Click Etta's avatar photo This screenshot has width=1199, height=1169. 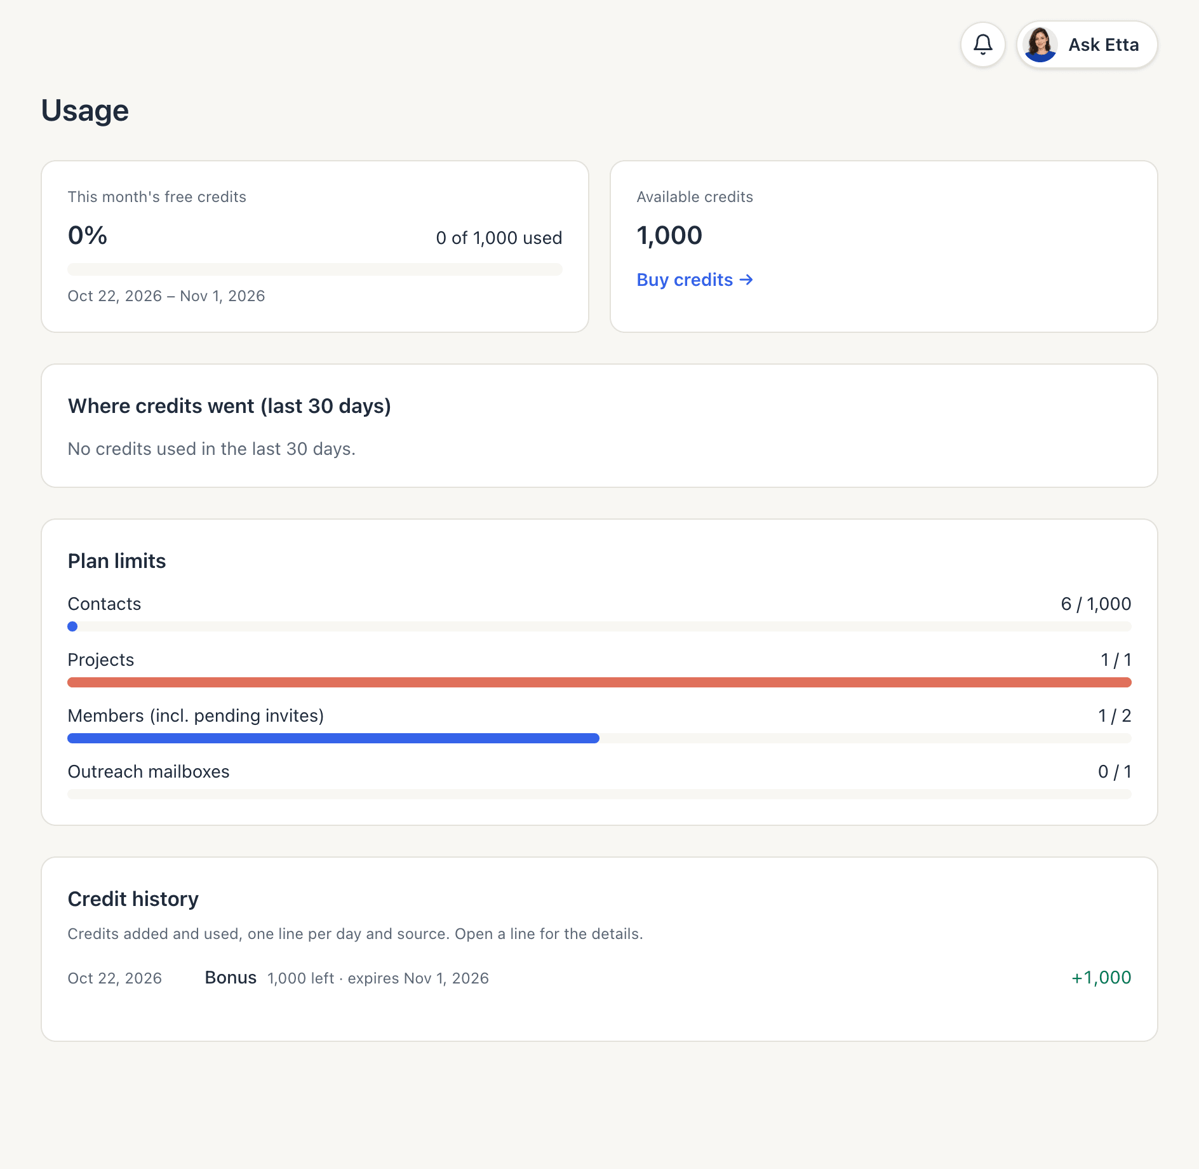tap(1040, 44)
